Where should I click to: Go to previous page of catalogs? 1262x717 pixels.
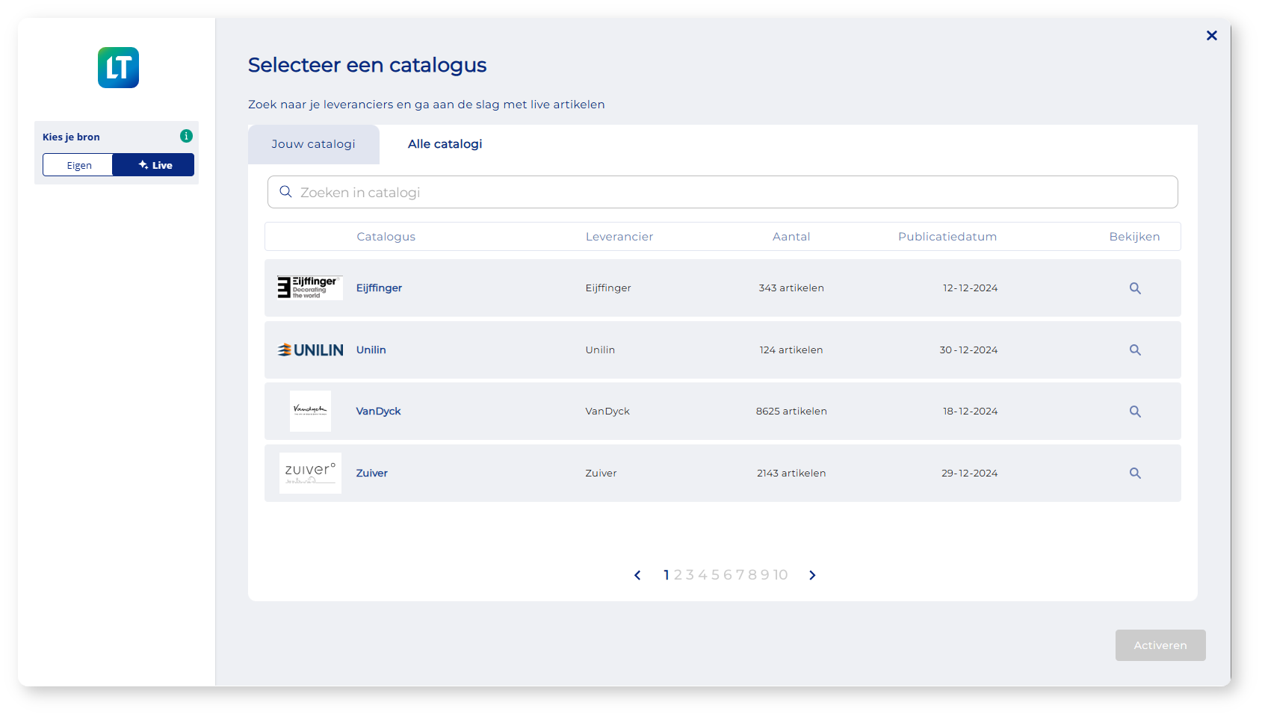[x=637, y=575]
